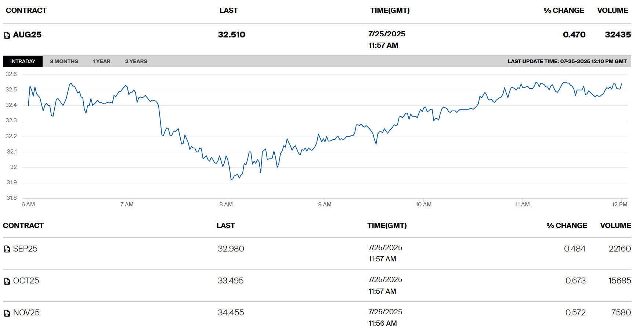Select the NOV25 chart icon

coord(7,313)
